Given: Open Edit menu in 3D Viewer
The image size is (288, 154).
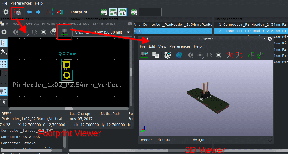Looking at the screenshot, I should (152, 46).
